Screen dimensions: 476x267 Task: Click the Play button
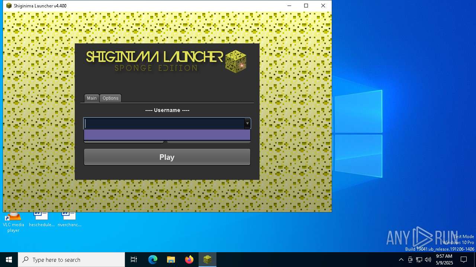[x=167, y=157]
